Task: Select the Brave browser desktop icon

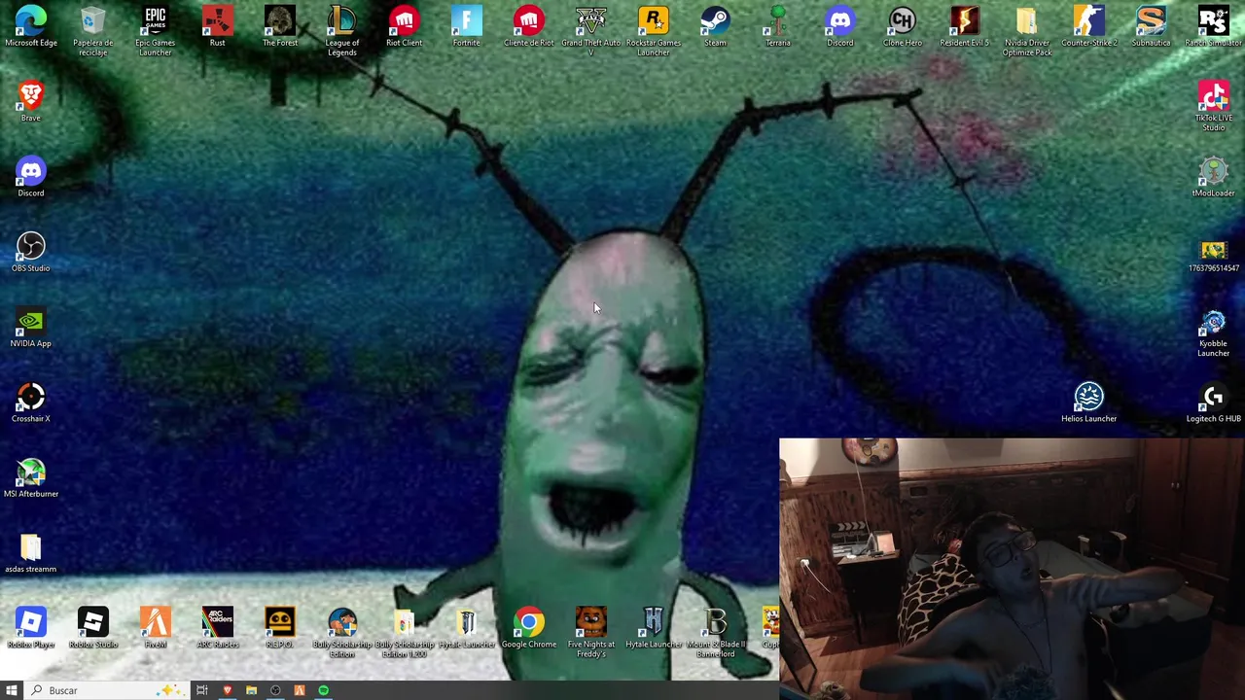Action: click(x=31, y=102)
